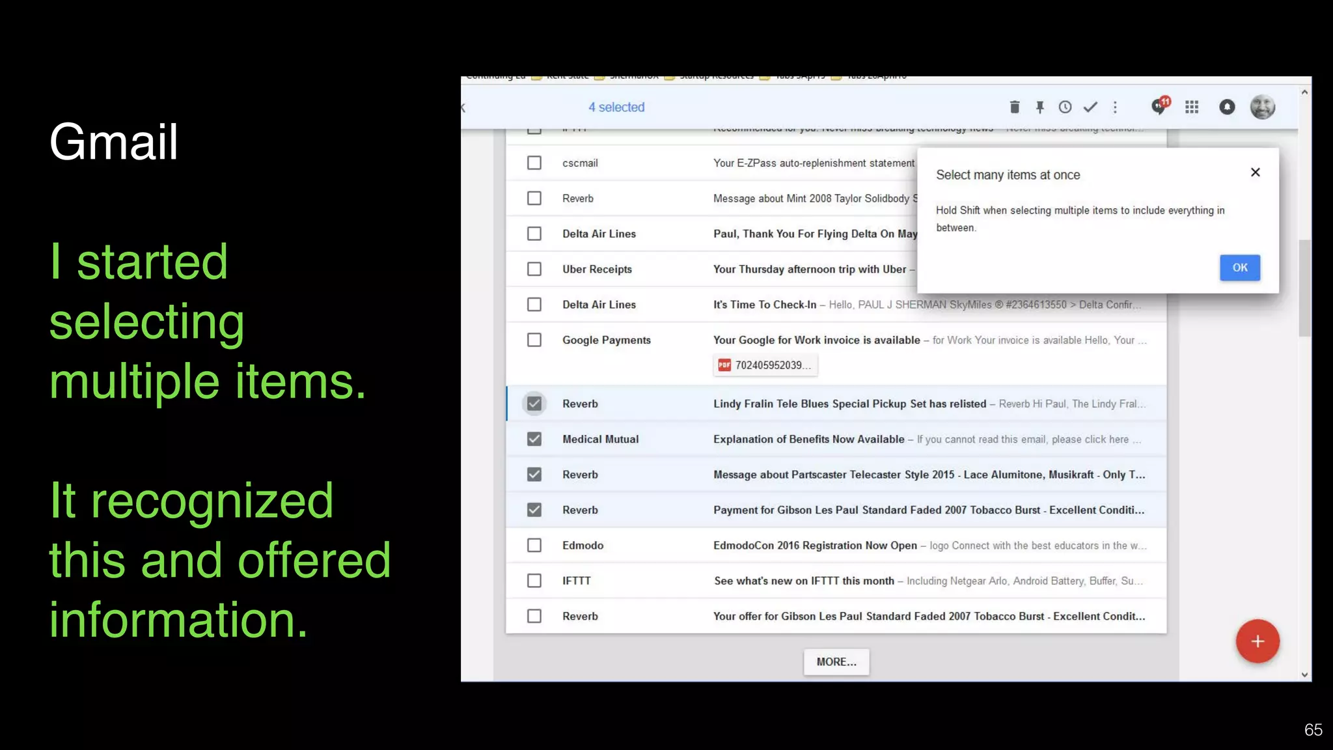1333x750 pixels.
Task: Close the Select many items at once dialog
Action: point(1256,173)
